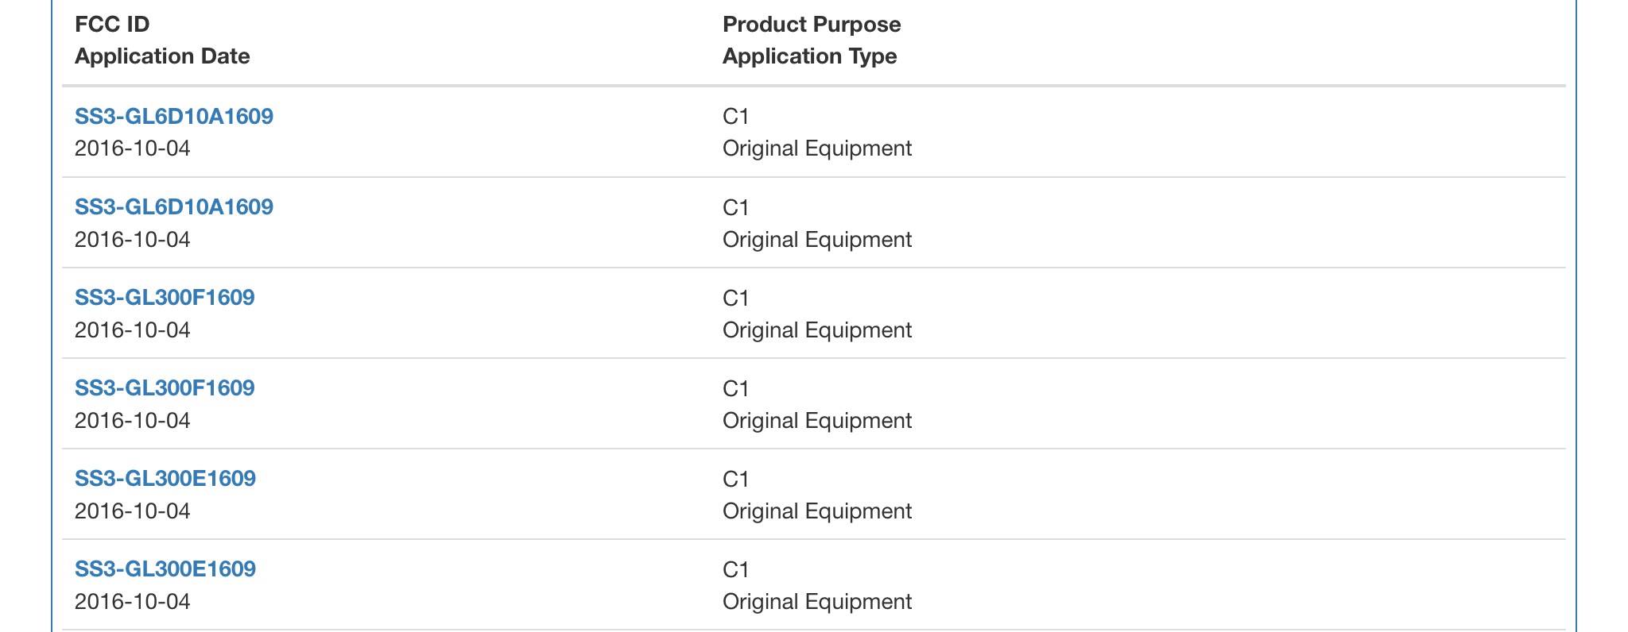This screenshot has height=632, width=1628.
Task: Open the first SS3-GL6D10A1609 FCC ID link
Action: tap(174, 117)
